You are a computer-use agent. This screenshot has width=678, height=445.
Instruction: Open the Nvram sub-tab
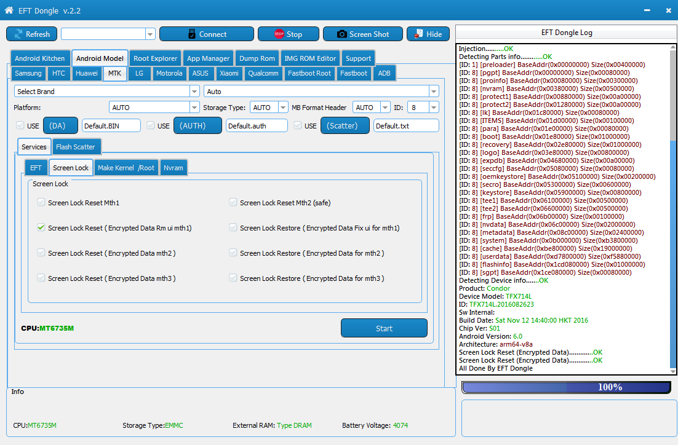[173, 168]
